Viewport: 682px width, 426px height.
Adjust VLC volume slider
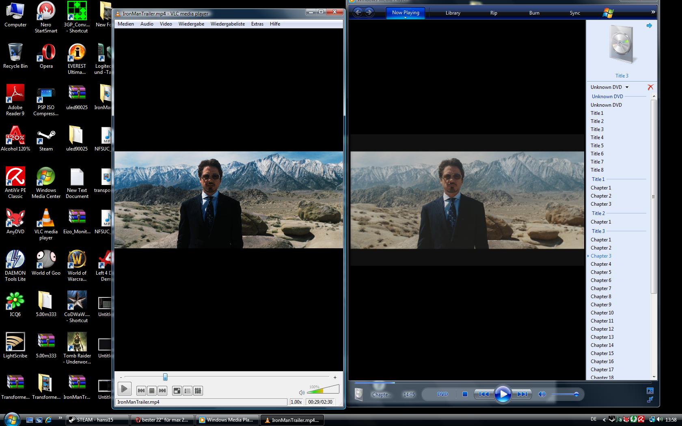point(323,389)
